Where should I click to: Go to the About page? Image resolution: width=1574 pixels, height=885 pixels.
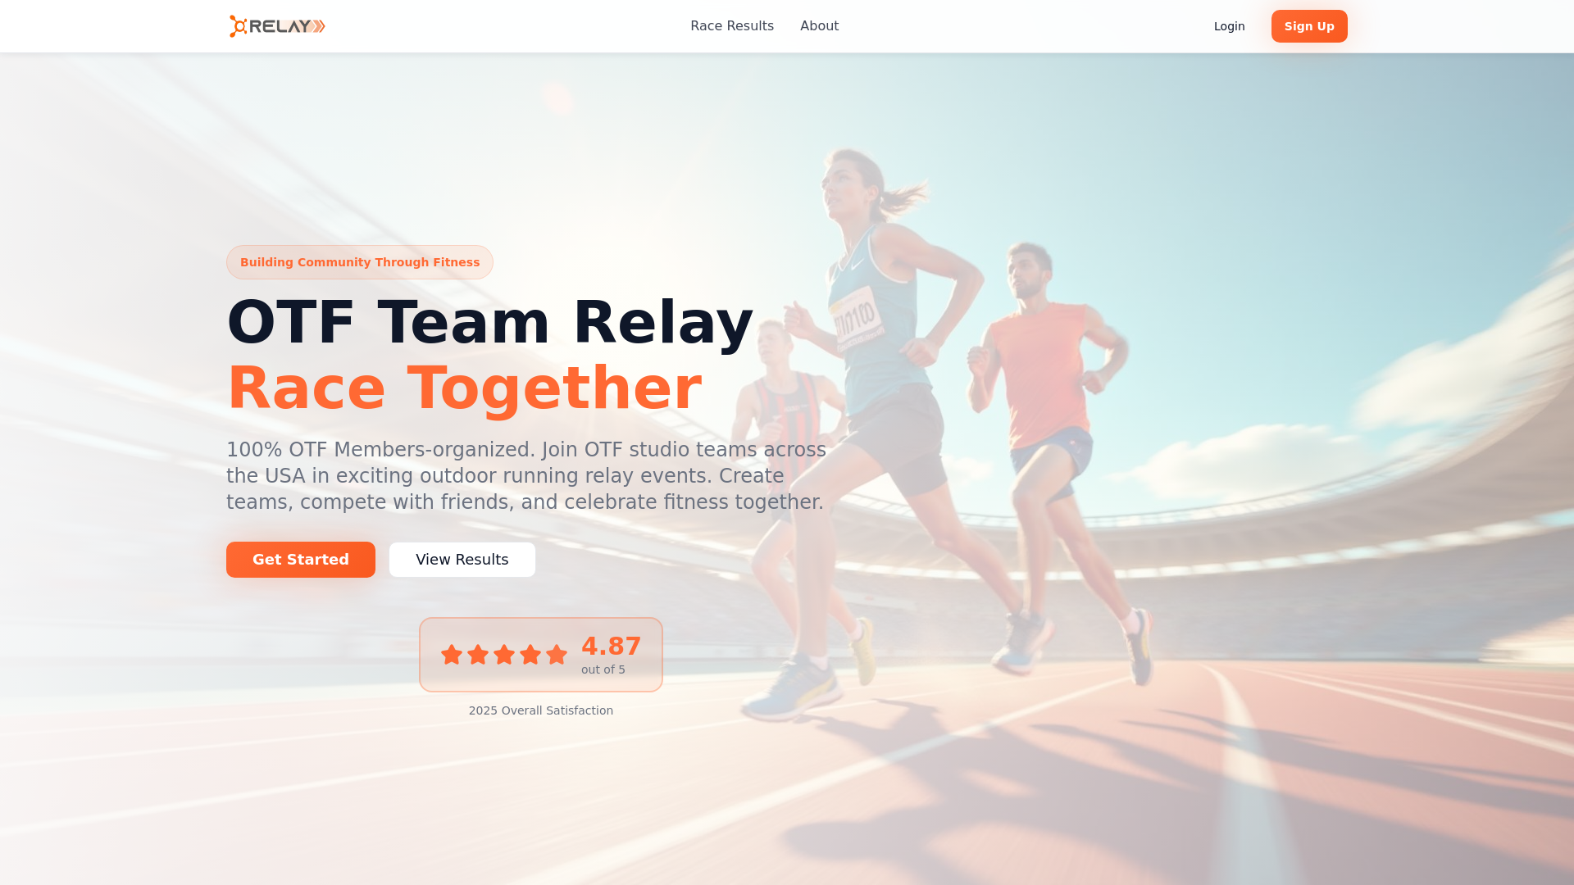[x=819, y=26]
